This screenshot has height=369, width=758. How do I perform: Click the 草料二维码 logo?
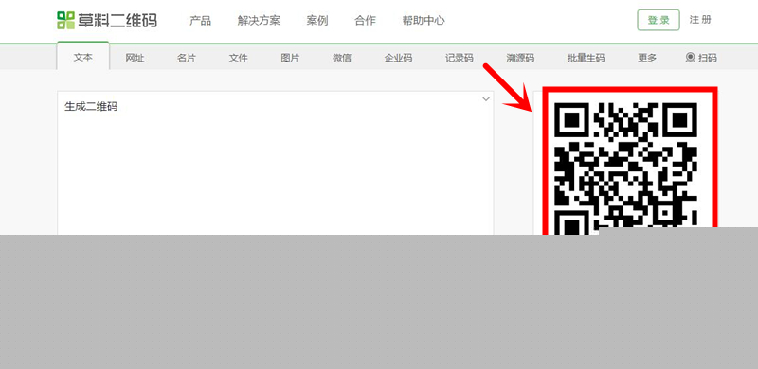pyautogui.click(x=107, y=20)
